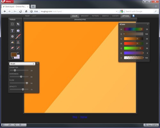Screen dimensions: 160x128
Task: Adjust the R red slider
Action: pos(133,44)
